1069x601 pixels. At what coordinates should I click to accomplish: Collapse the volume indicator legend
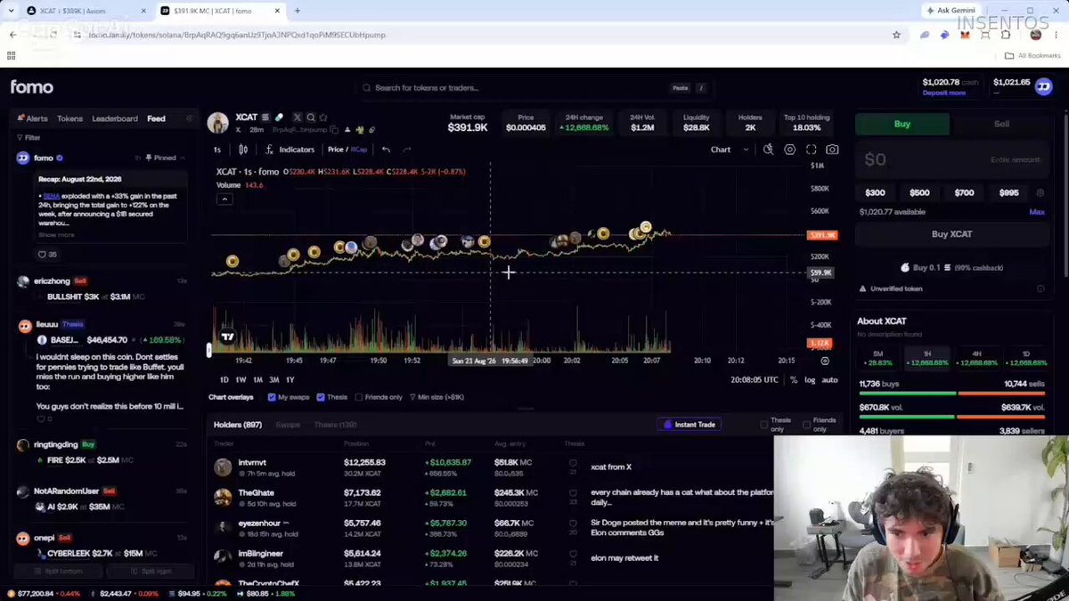[x=224, y=199]
